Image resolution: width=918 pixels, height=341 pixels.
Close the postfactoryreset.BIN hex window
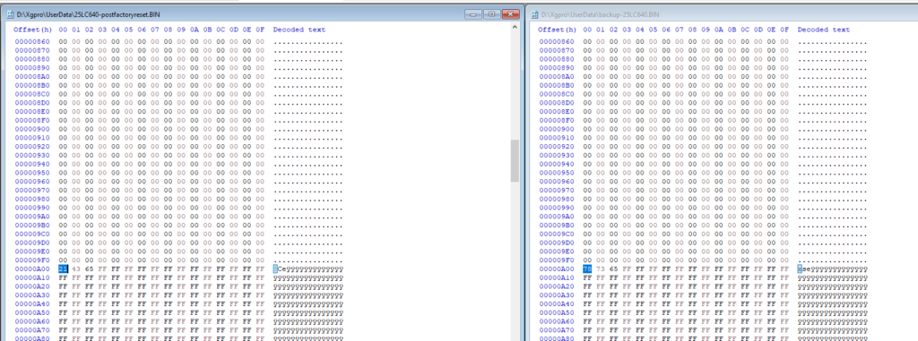[511, 14]
